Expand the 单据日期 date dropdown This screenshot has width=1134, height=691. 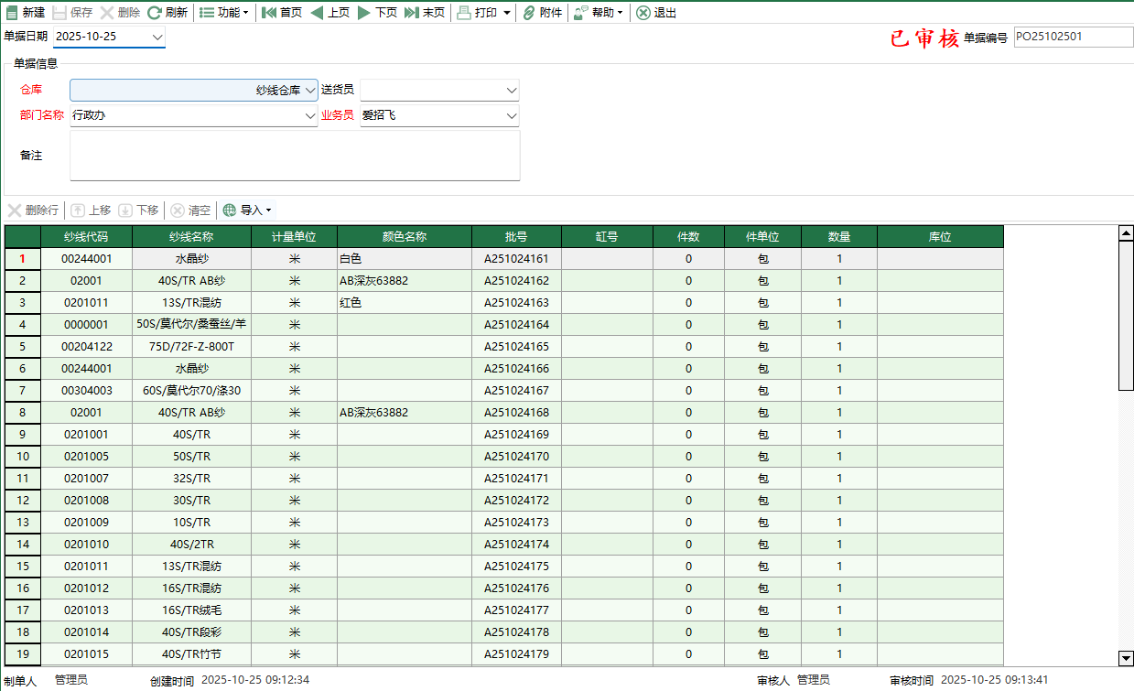coord(157,37)
